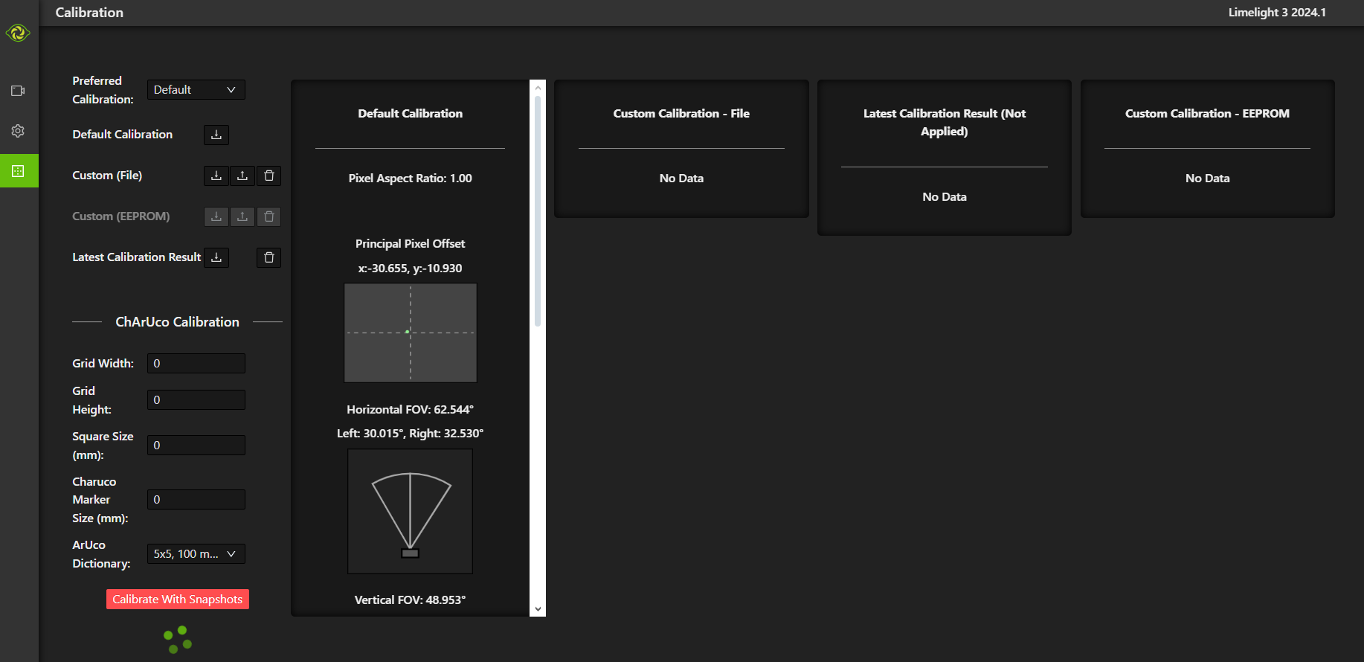Delete the Custom (EEPROM) calibration
This screenshot has width=1364, height=662.
pyautogui.click(x=269, y=216)
